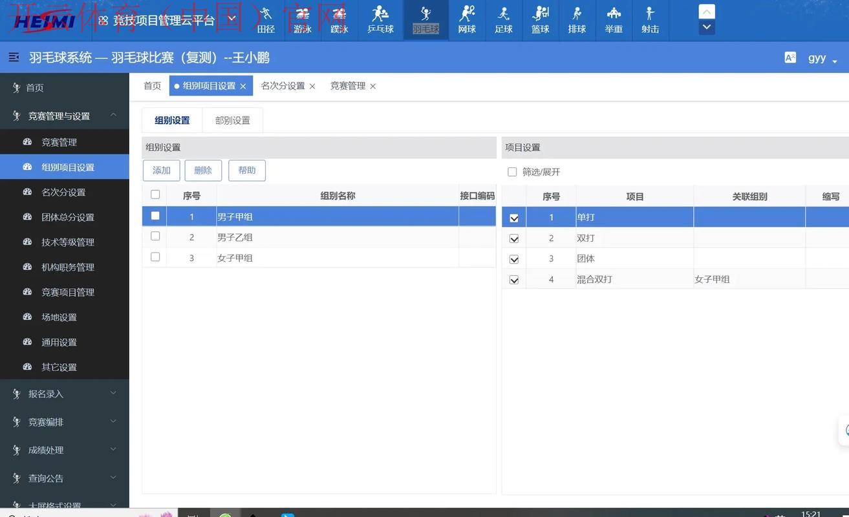Open the 网球 (Tennis) sport module
Screen dimensions: 849x517
pyautogui.click(x=467, y=19)
